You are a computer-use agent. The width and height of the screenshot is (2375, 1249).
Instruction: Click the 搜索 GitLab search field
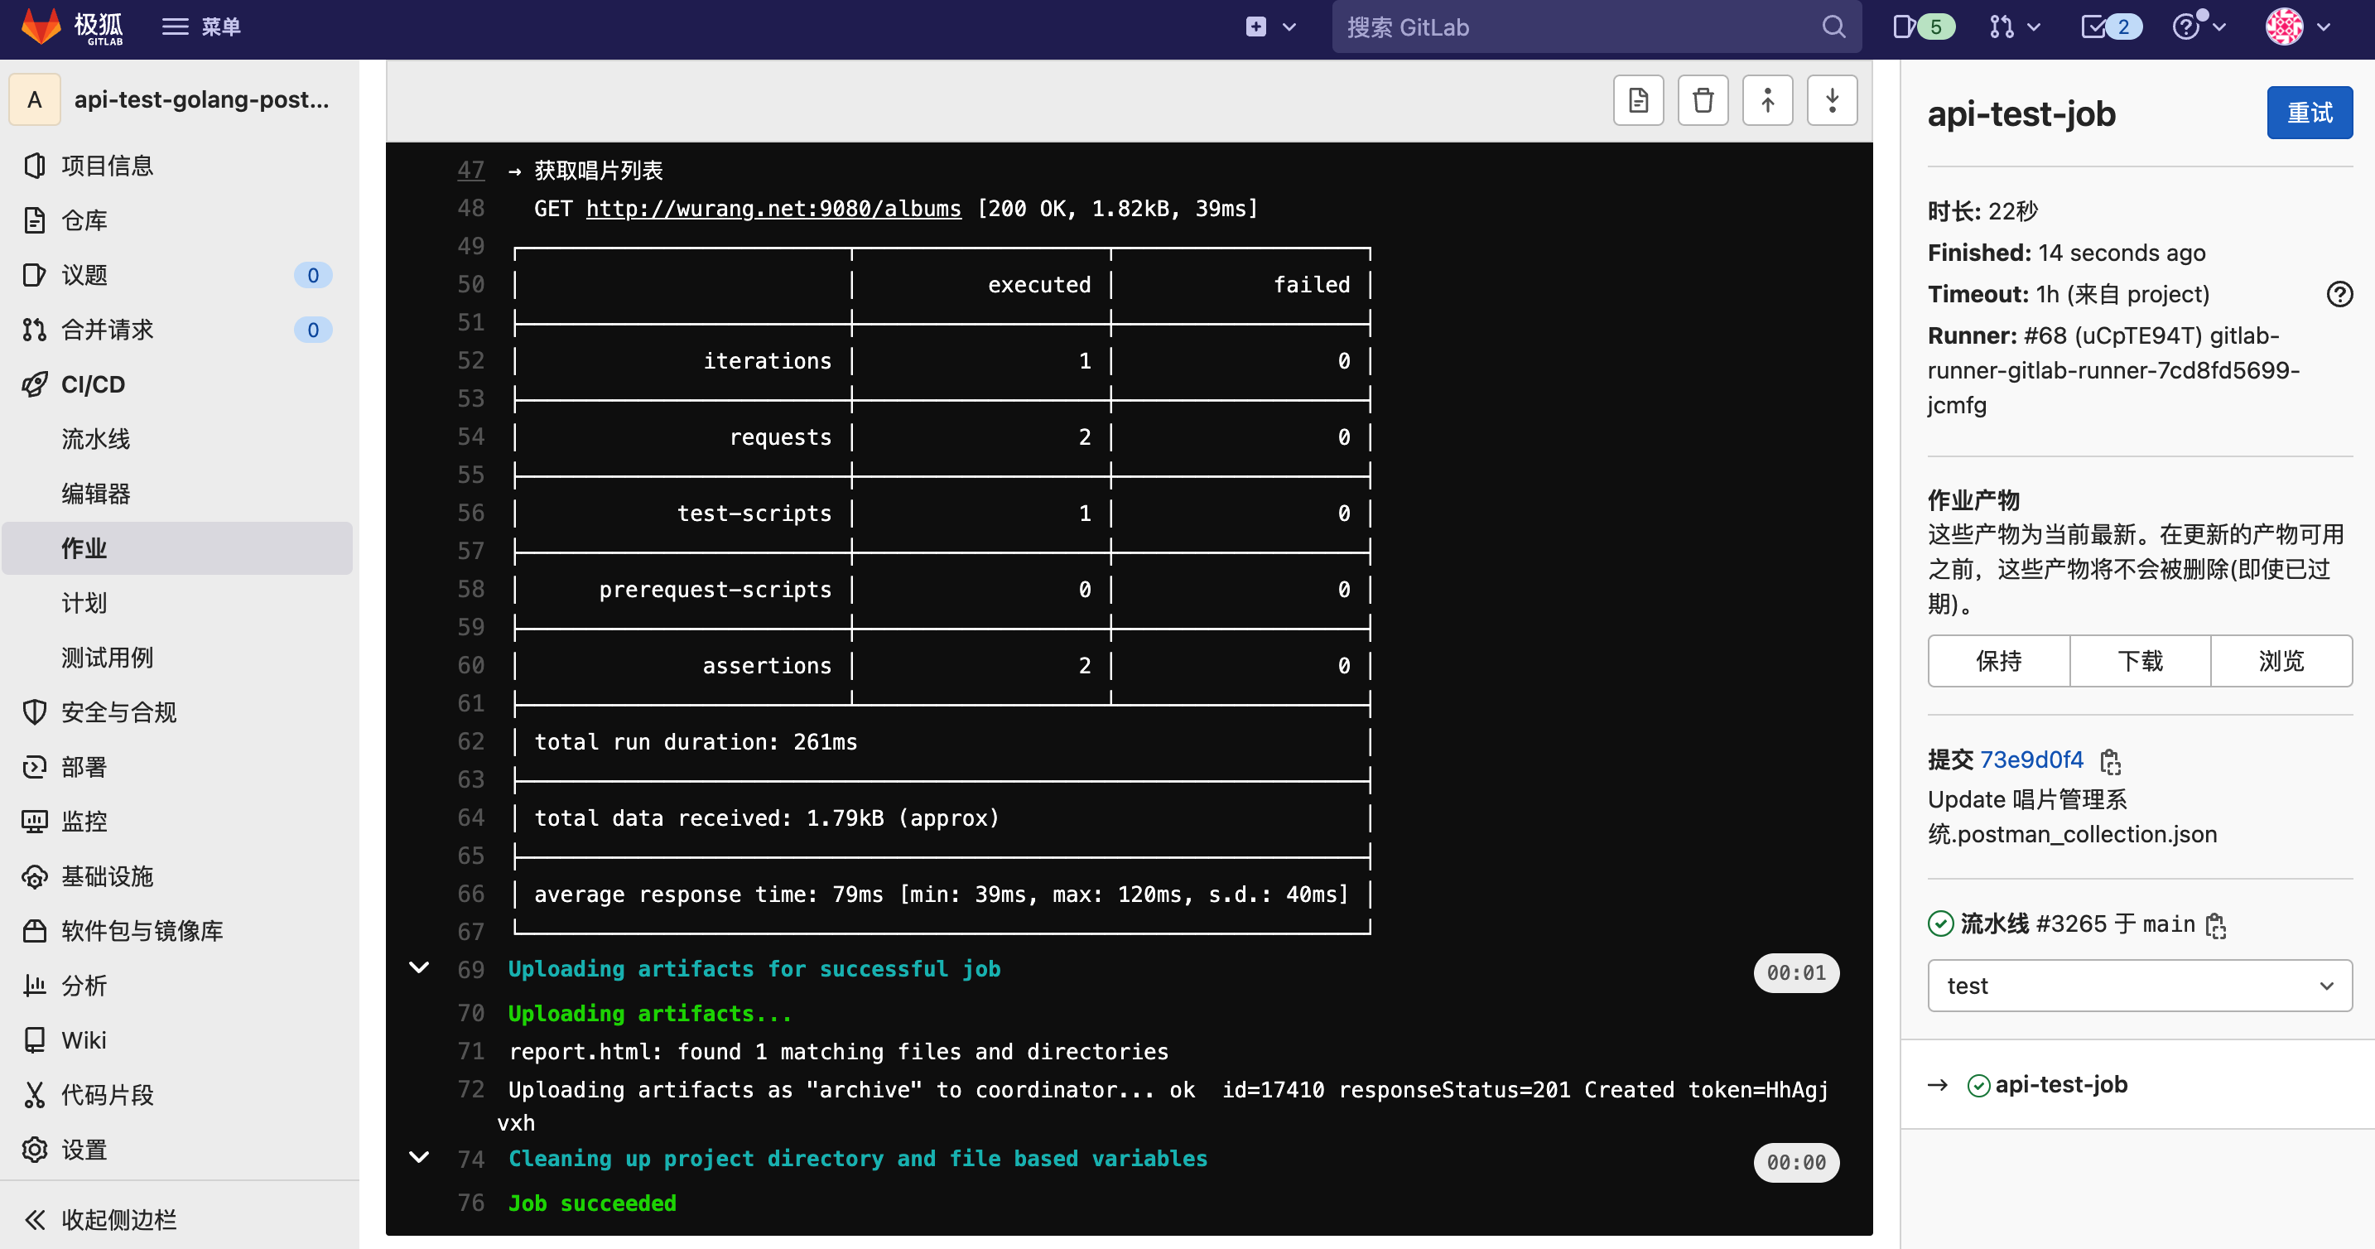(1577, 27)
